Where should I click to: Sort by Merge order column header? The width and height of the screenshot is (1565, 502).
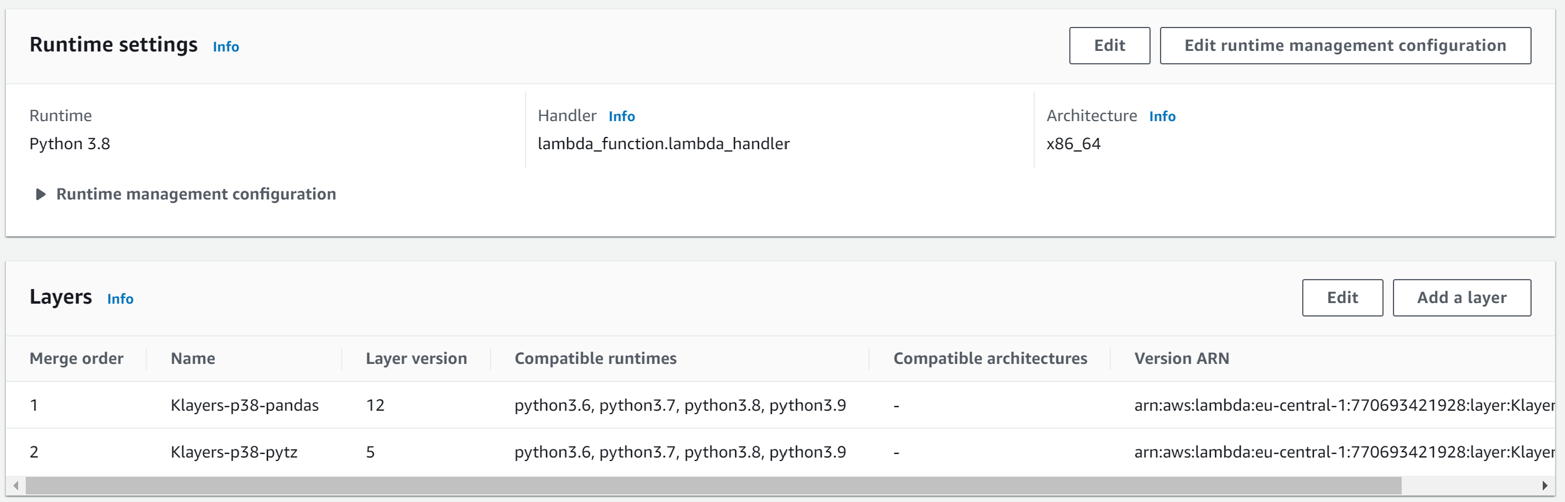click(76, 358)
